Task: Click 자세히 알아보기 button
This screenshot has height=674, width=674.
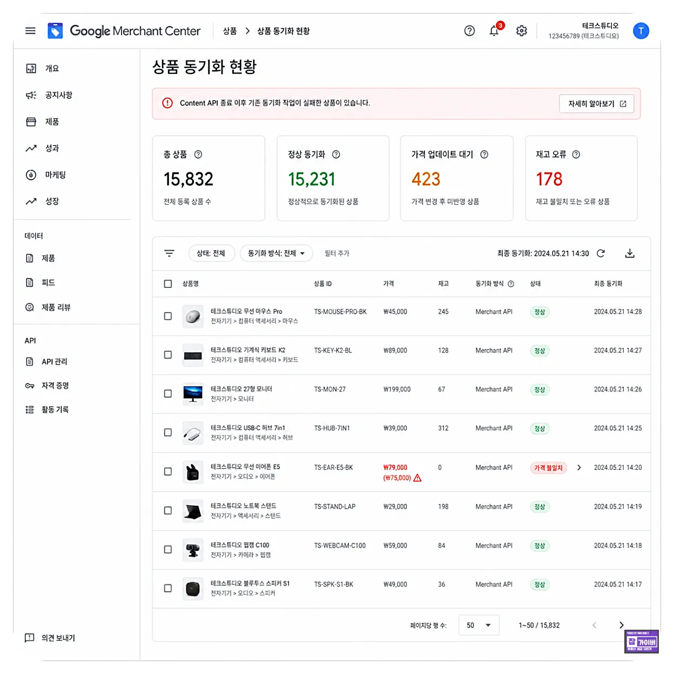Action: coord(597,104)
